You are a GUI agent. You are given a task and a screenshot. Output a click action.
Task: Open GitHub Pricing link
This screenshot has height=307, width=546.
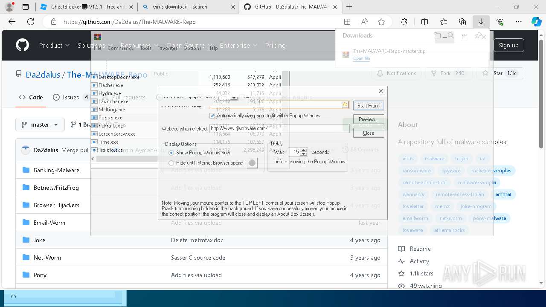point(275,45)
